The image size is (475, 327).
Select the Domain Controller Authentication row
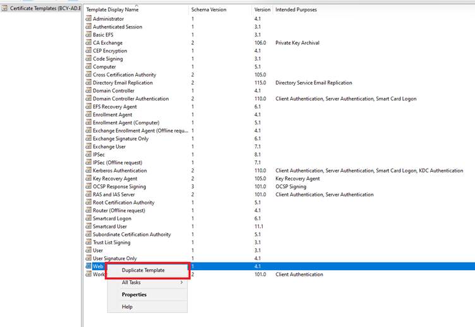(x=280, y=98)
